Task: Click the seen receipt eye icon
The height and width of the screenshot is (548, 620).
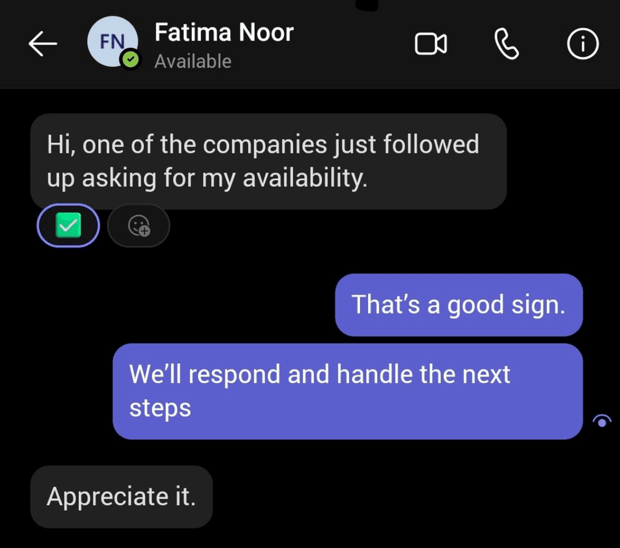Action: pyautogui.click(x=602, y=421)
